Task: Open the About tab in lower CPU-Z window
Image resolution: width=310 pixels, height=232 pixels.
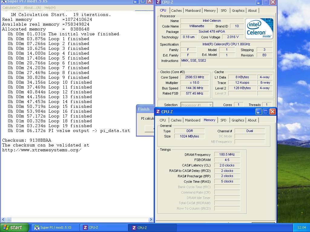Action: point(252,120)
